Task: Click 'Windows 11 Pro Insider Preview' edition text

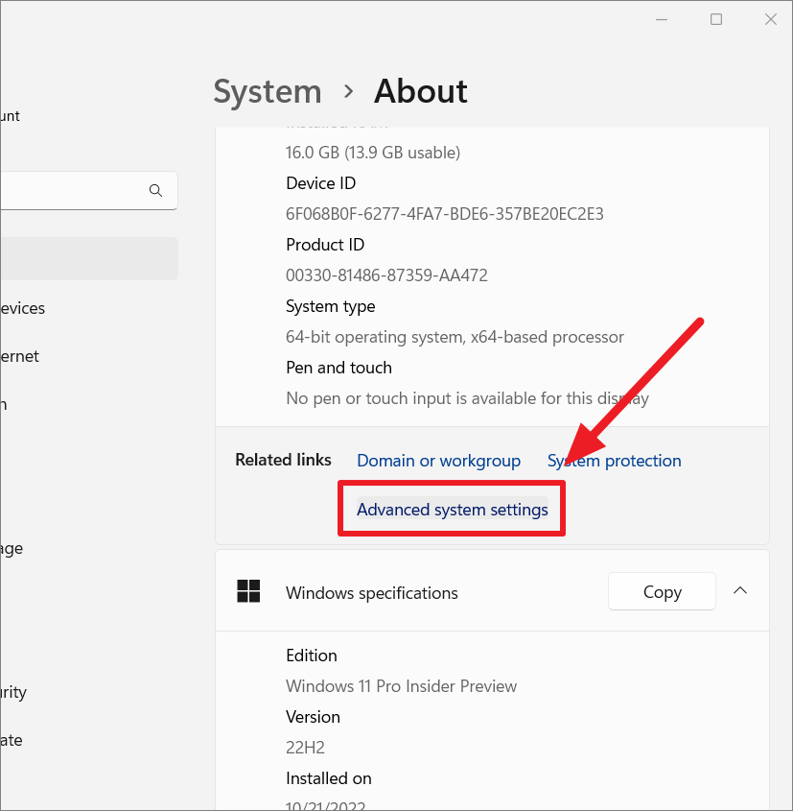Action: [402, 686]
